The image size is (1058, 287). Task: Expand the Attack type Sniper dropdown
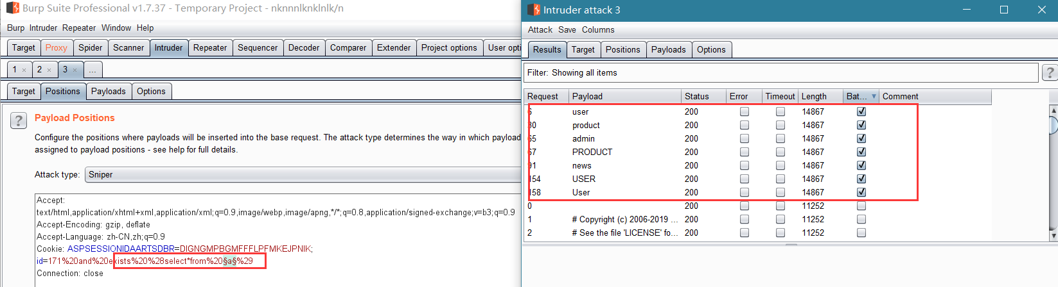(303, 174)
